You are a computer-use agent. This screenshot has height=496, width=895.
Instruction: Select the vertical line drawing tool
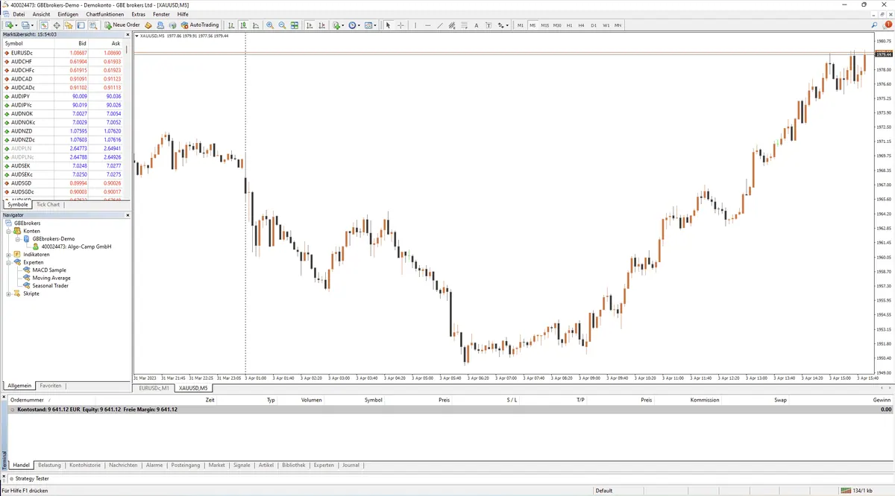click(415, 25)
